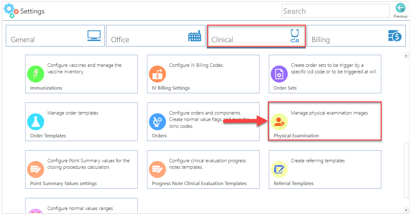Open the Billing tab
411x214 pixels.
point(356,36)
